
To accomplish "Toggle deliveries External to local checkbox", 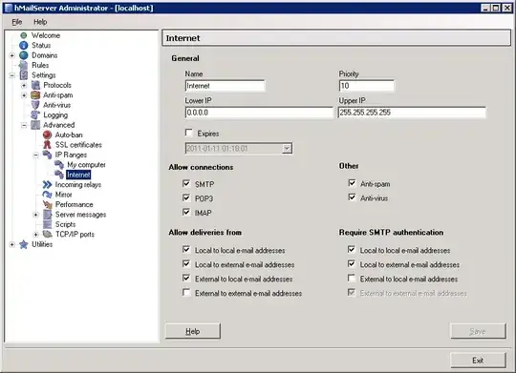I will click(186, 278).
